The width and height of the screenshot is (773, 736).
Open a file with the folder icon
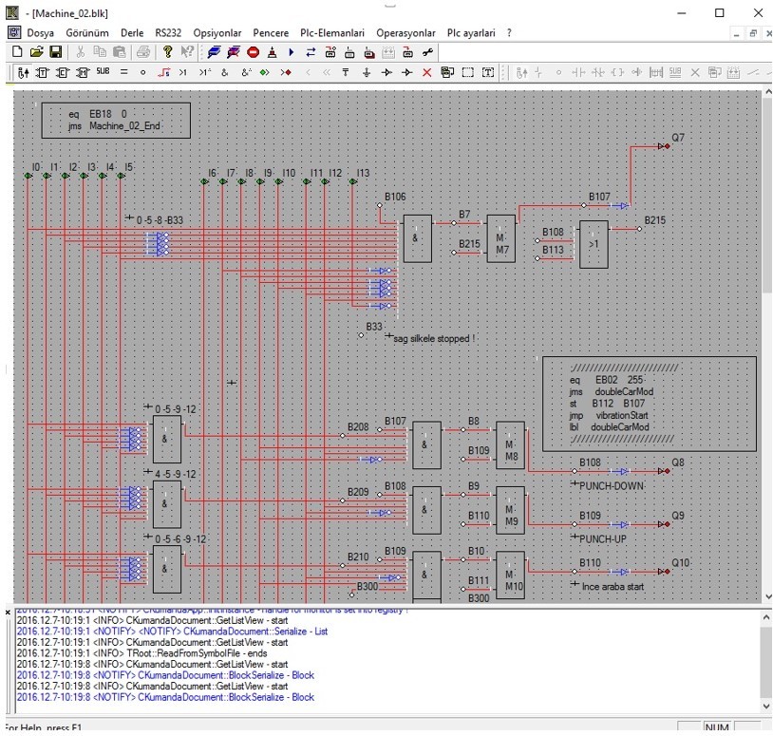[36, 52]
